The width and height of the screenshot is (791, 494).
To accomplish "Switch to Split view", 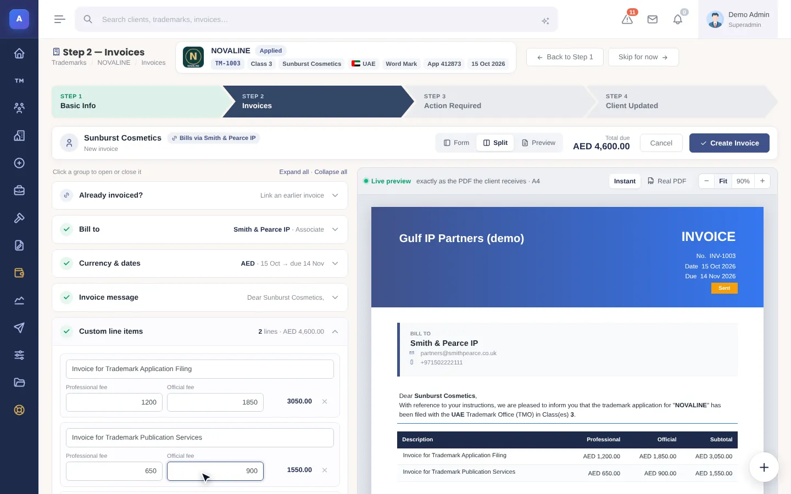I will [495, 143].
